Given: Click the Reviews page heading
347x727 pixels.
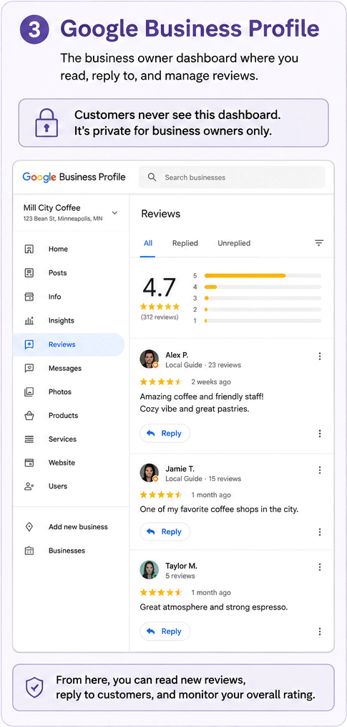Looking at the screenshot, I should pyautogui.click(x=160, y=214).
